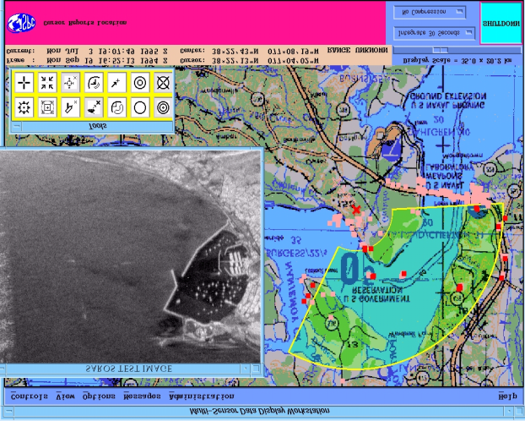Image resolution: width=525 pixels, height=421 pixels.
Task: Click the red X marker on the map
Action: (356, 210)
